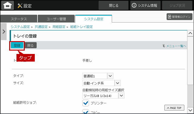Jump back with PAGE TOP button
The height and width of the screenshot is (114, 194).
tap(174, 108)
